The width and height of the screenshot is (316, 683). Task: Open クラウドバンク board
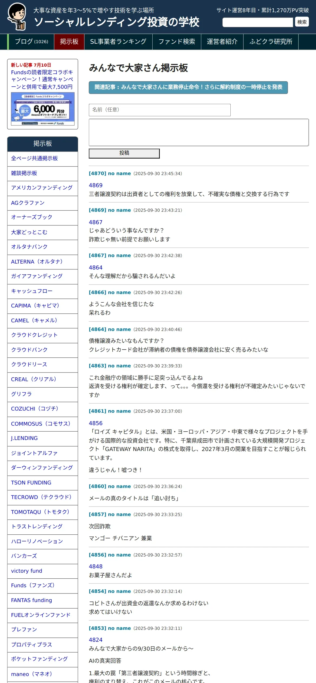[x=43, y=350]
